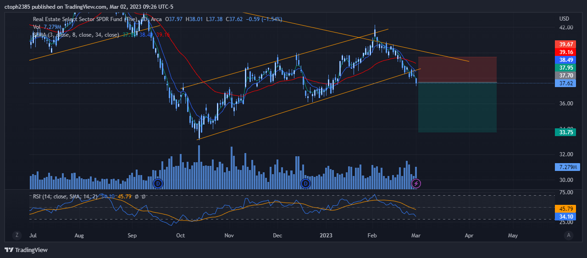Click the green profit zone of short position

pyautogui.click(x=457, y=107)
